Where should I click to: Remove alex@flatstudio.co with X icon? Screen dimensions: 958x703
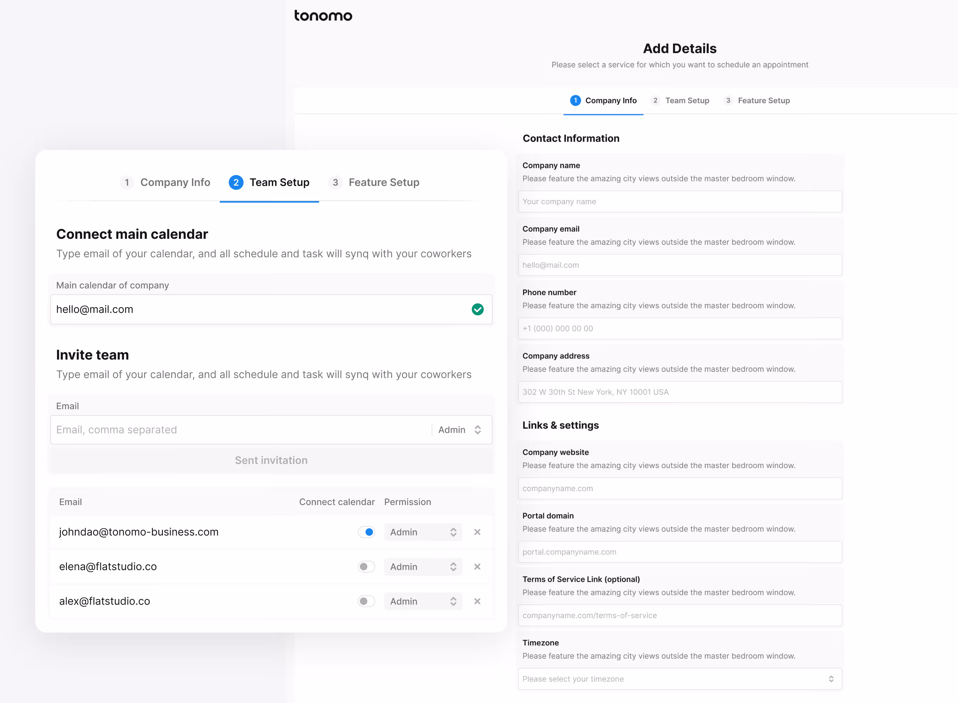pyautogui.click(x=477, y=601)
